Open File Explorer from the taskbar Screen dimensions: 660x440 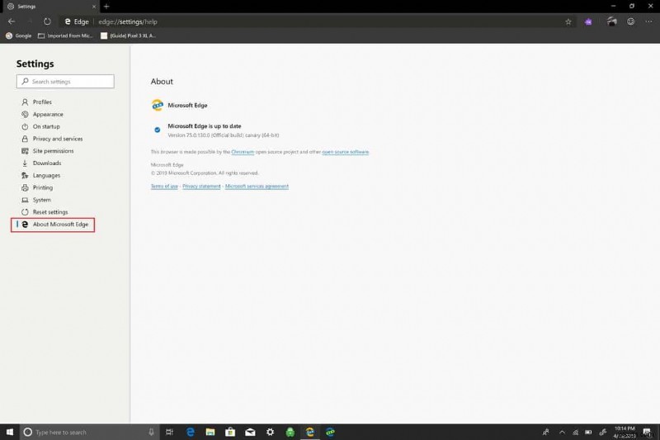(x=210, y=432)
